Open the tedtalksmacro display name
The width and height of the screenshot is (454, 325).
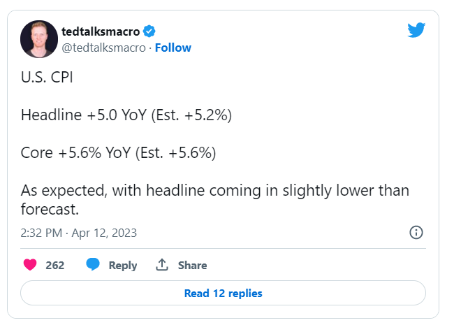tap(101, 31)
